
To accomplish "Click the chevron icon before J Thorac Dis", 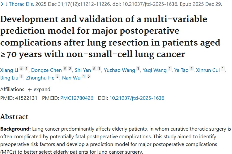I will point(2,5).
